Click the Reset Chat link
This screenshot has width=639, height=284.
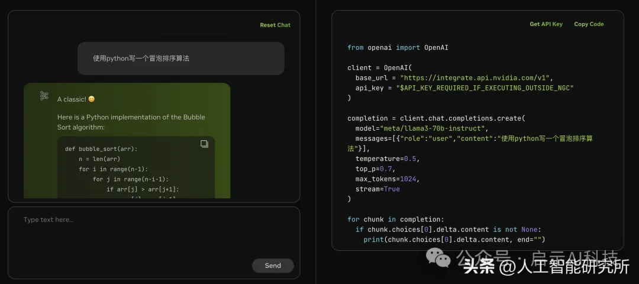275,25
